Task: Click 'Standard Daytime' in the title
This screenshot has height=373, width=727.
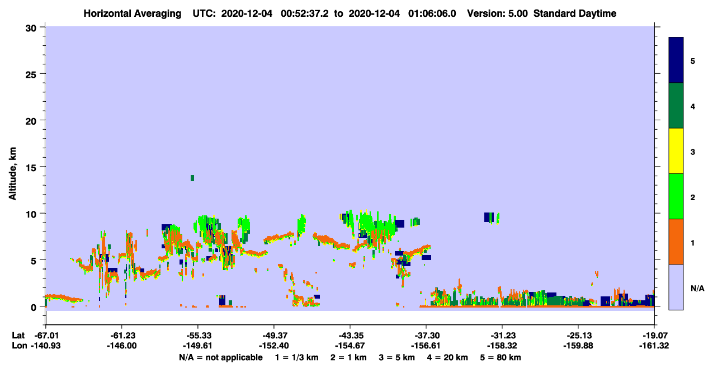Action: [x=575, y=13]
